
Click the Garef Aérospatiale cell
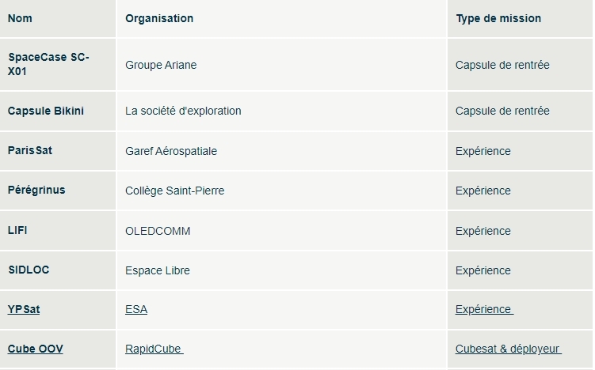coord(171,151)
